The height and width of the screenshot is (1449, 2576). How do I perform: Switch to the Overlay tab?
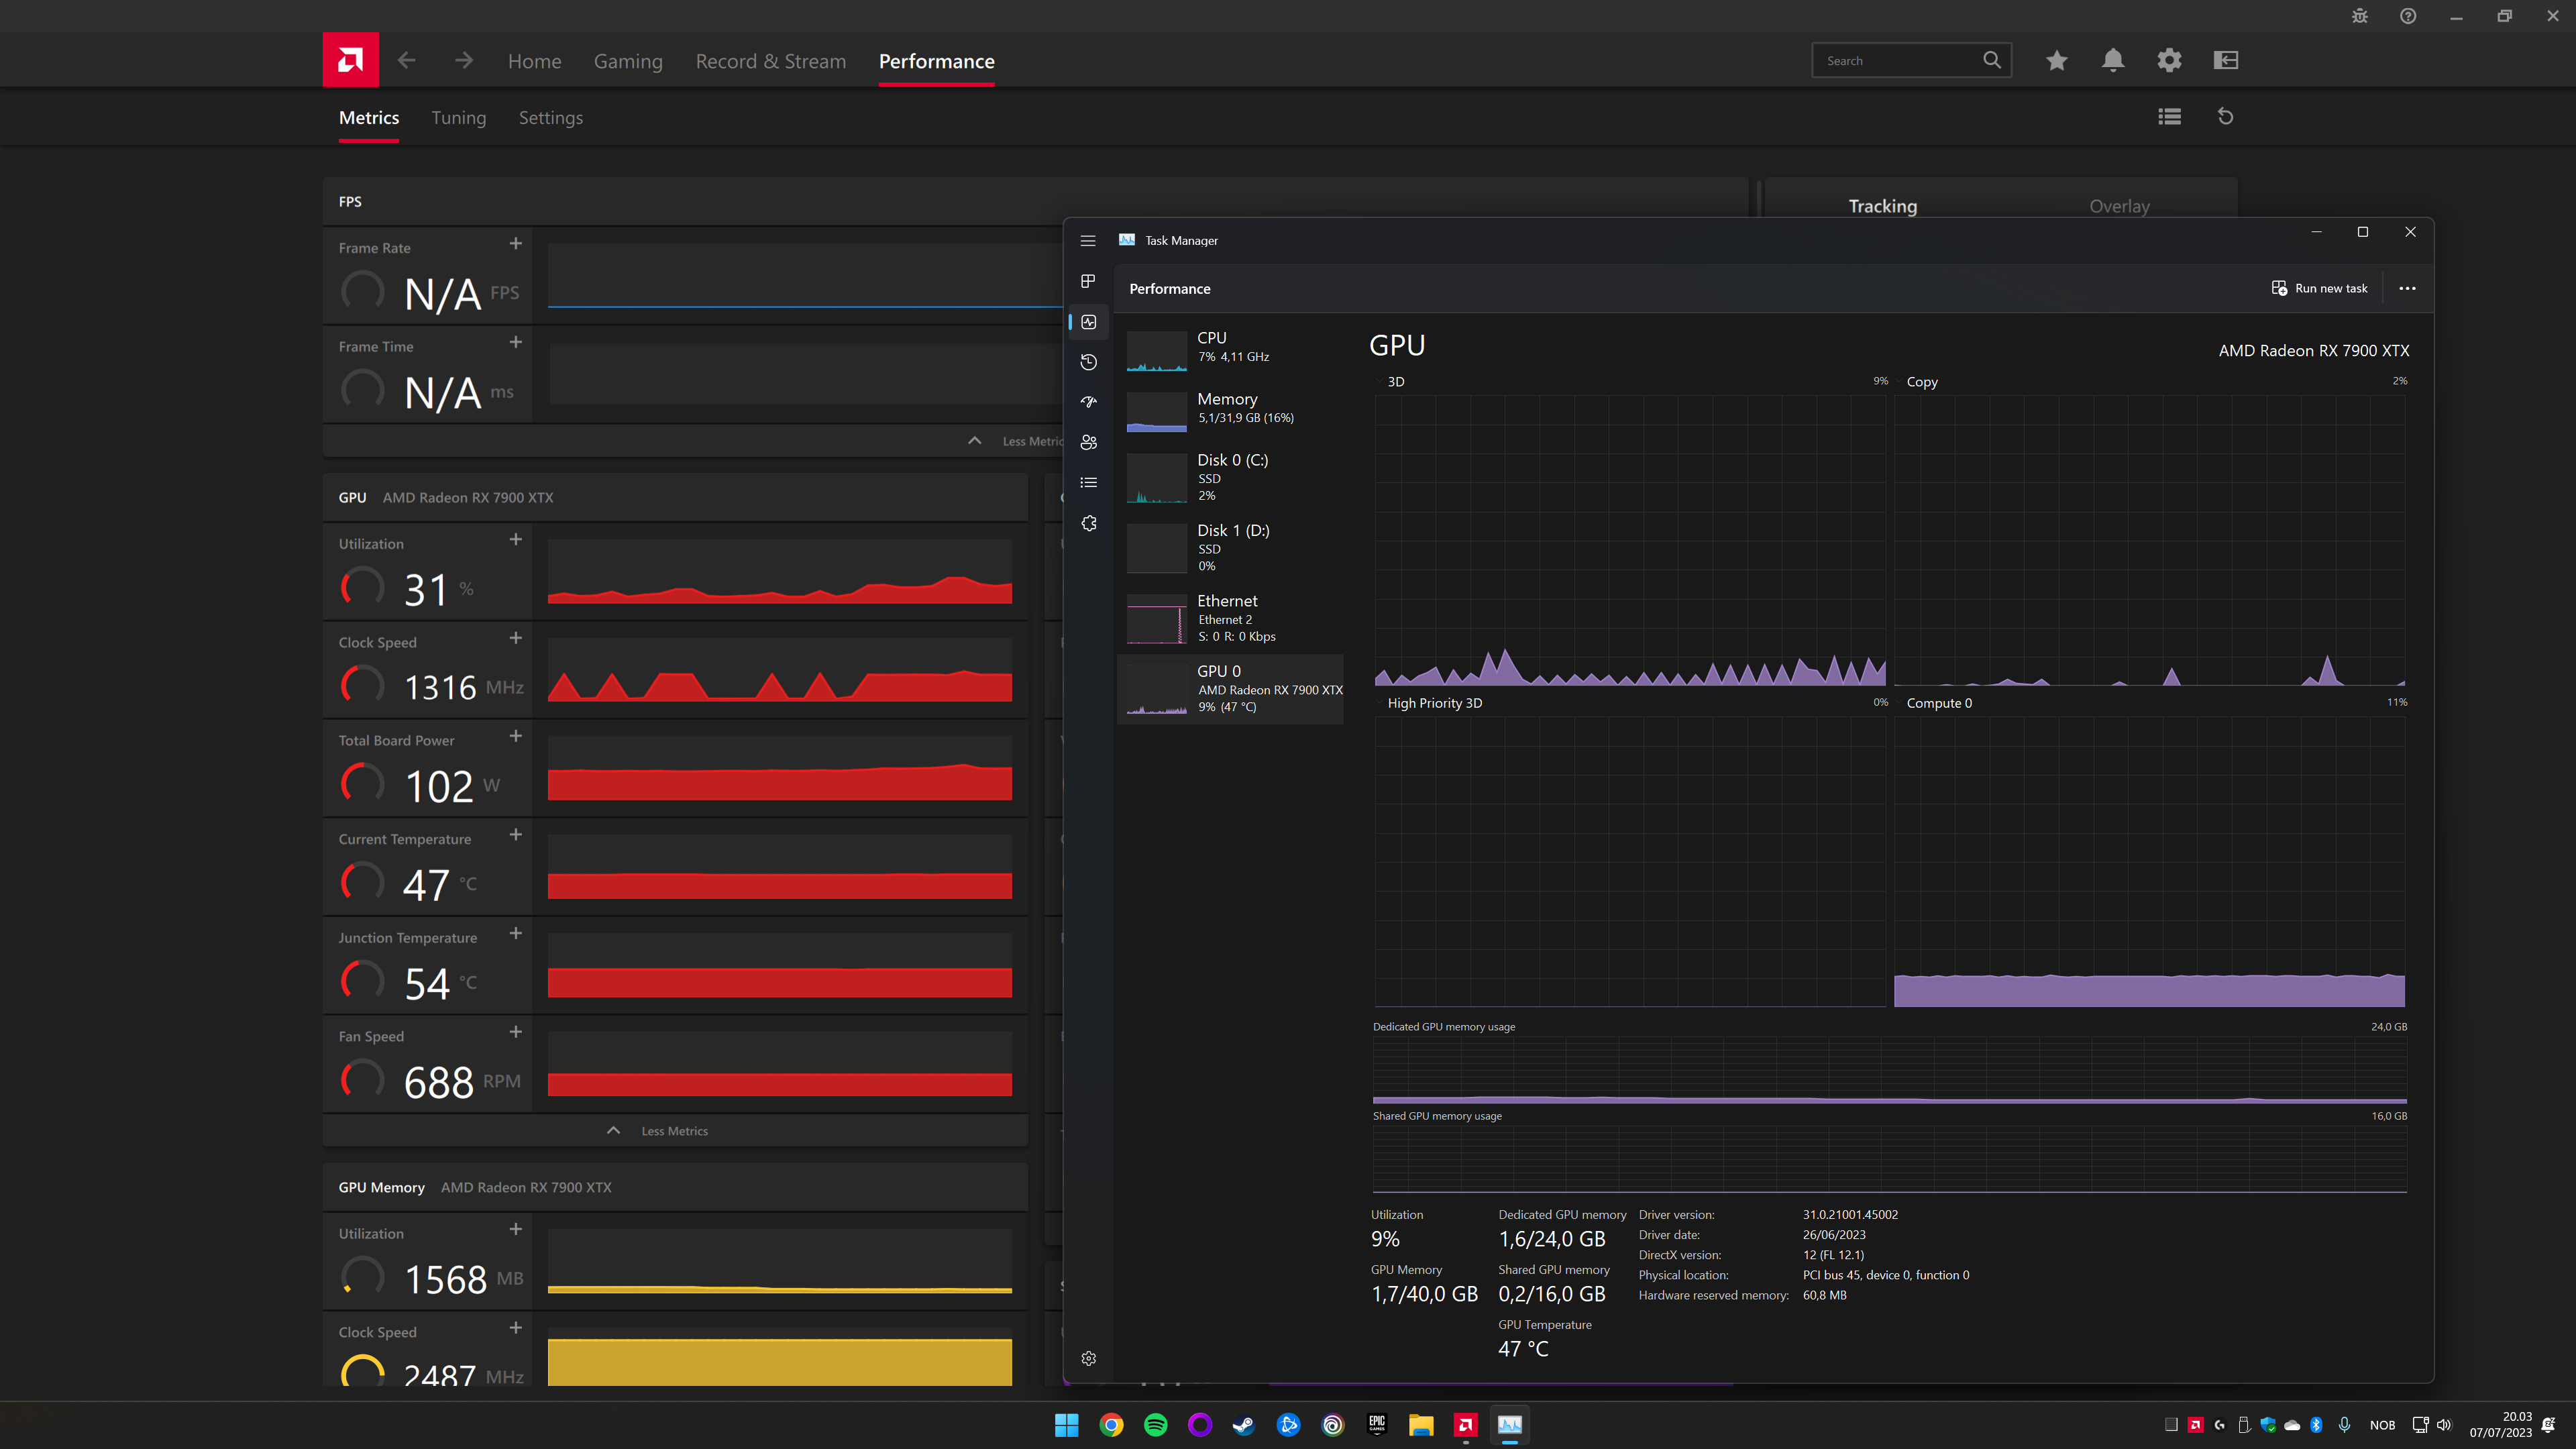2119,206
